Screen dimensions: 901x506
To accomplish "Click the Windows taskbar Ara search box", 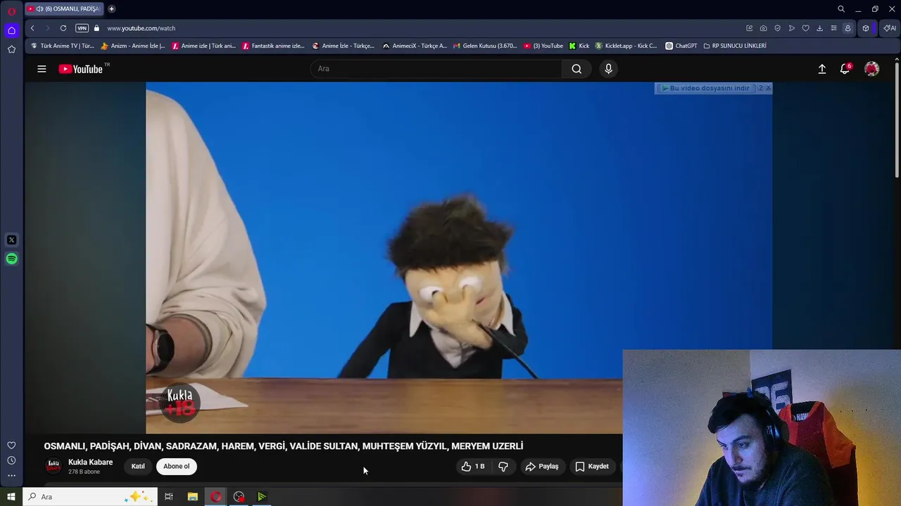I will tap(89, 497).
